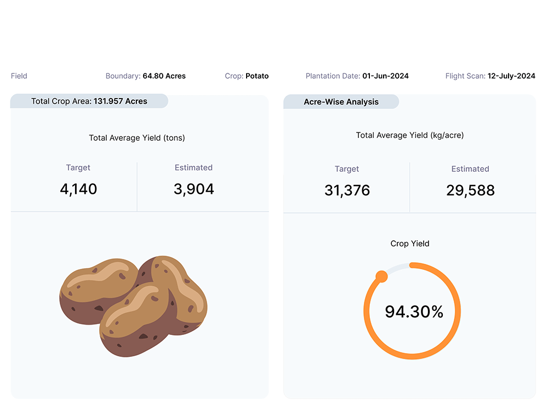Click the Field label
Screen dimensions: 548x410
(x=19, y=76)
